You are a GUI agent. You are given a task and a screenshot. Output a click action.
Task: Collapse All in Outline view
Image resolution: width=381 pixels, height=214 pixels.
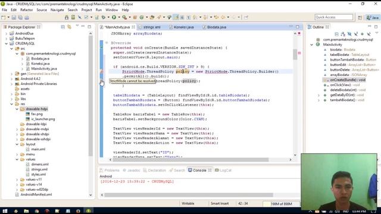337,34
